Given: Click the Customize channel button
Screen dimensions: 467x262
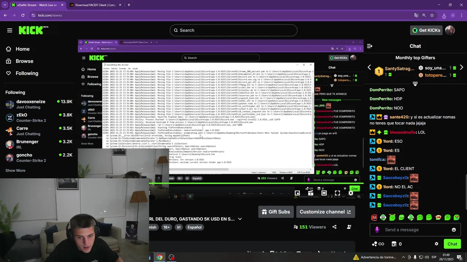Looking at the screenshot, I should click(325, 212).
